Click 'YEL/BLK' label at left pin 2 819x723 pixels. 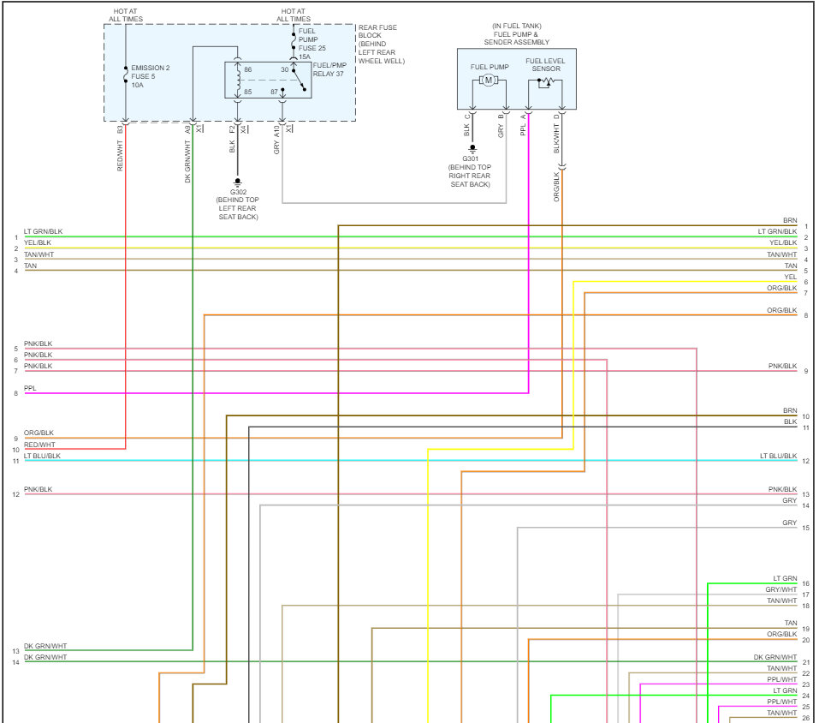(x=38, y=242)
